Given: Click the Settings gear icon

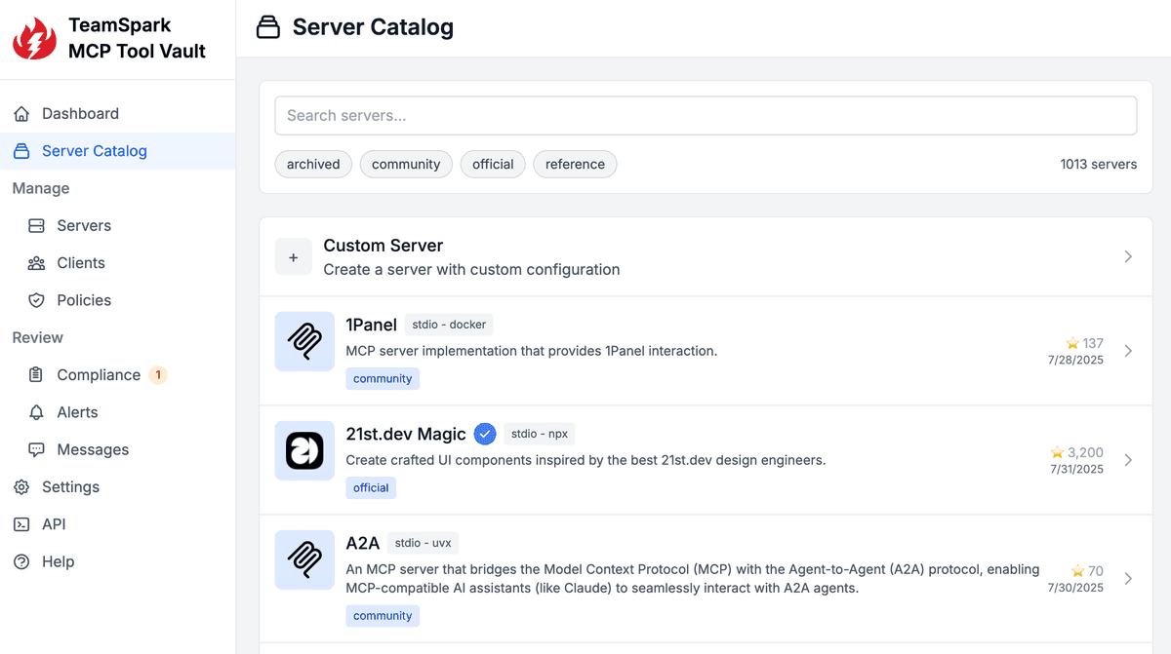Looking at the screenshot, I should click(21, 486).
